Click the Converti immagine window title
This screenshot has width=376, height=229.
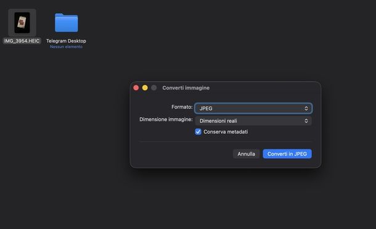(186, 88)
